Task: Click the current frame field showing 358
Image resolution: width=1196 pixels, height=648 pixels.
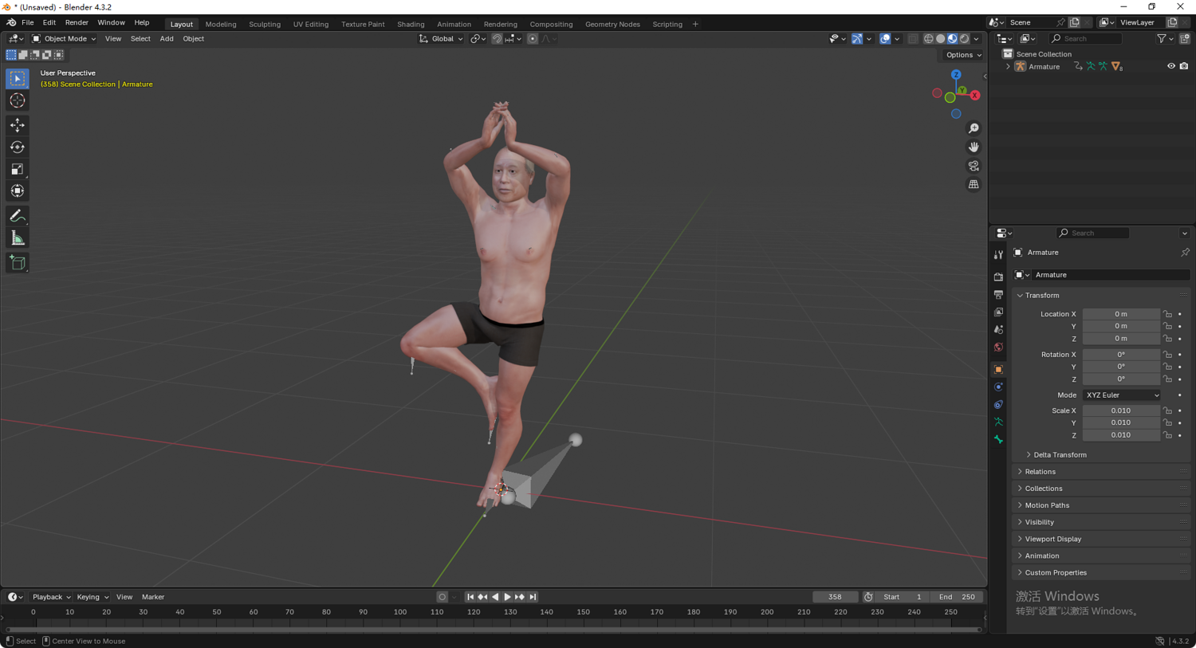Action: [x=835, y=597]
